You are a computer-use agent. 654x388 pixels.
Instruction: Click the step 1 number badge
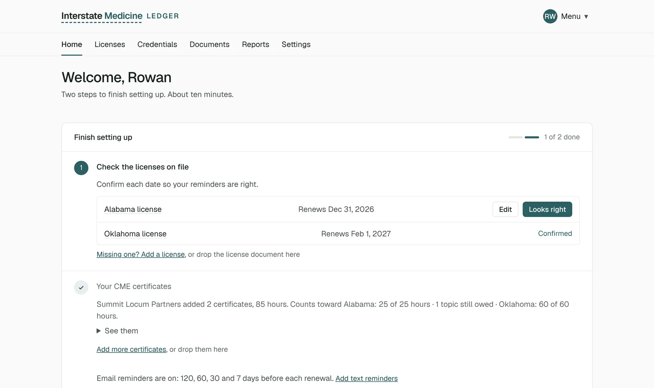click(x=81, y=168)
